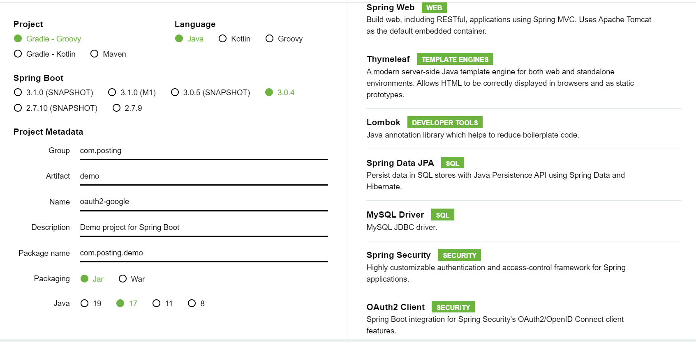Select the OAuth2 Client dependency title
696x342 pixels.
coord(395,307)
